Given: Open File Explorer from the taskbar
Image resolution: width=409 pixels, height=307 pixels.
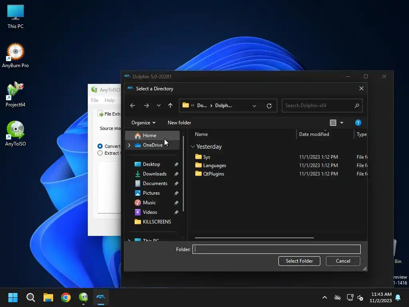Looking at the screenshot, I should pos(48,297).
